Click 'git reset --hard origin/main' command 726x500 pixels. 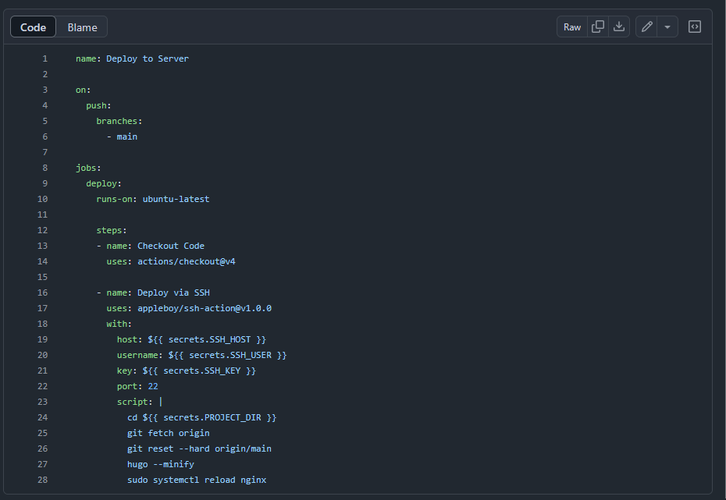[x=200, y=449]
